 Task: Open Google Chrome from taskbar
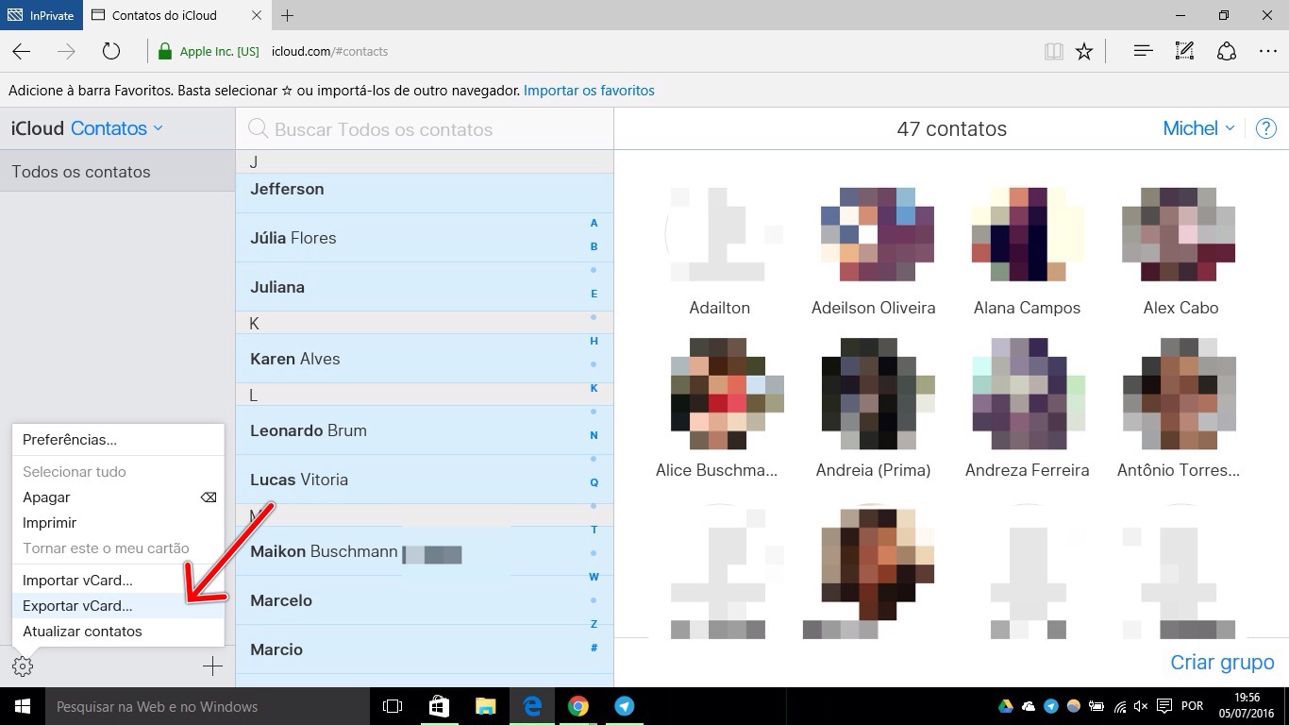[578, 706]
